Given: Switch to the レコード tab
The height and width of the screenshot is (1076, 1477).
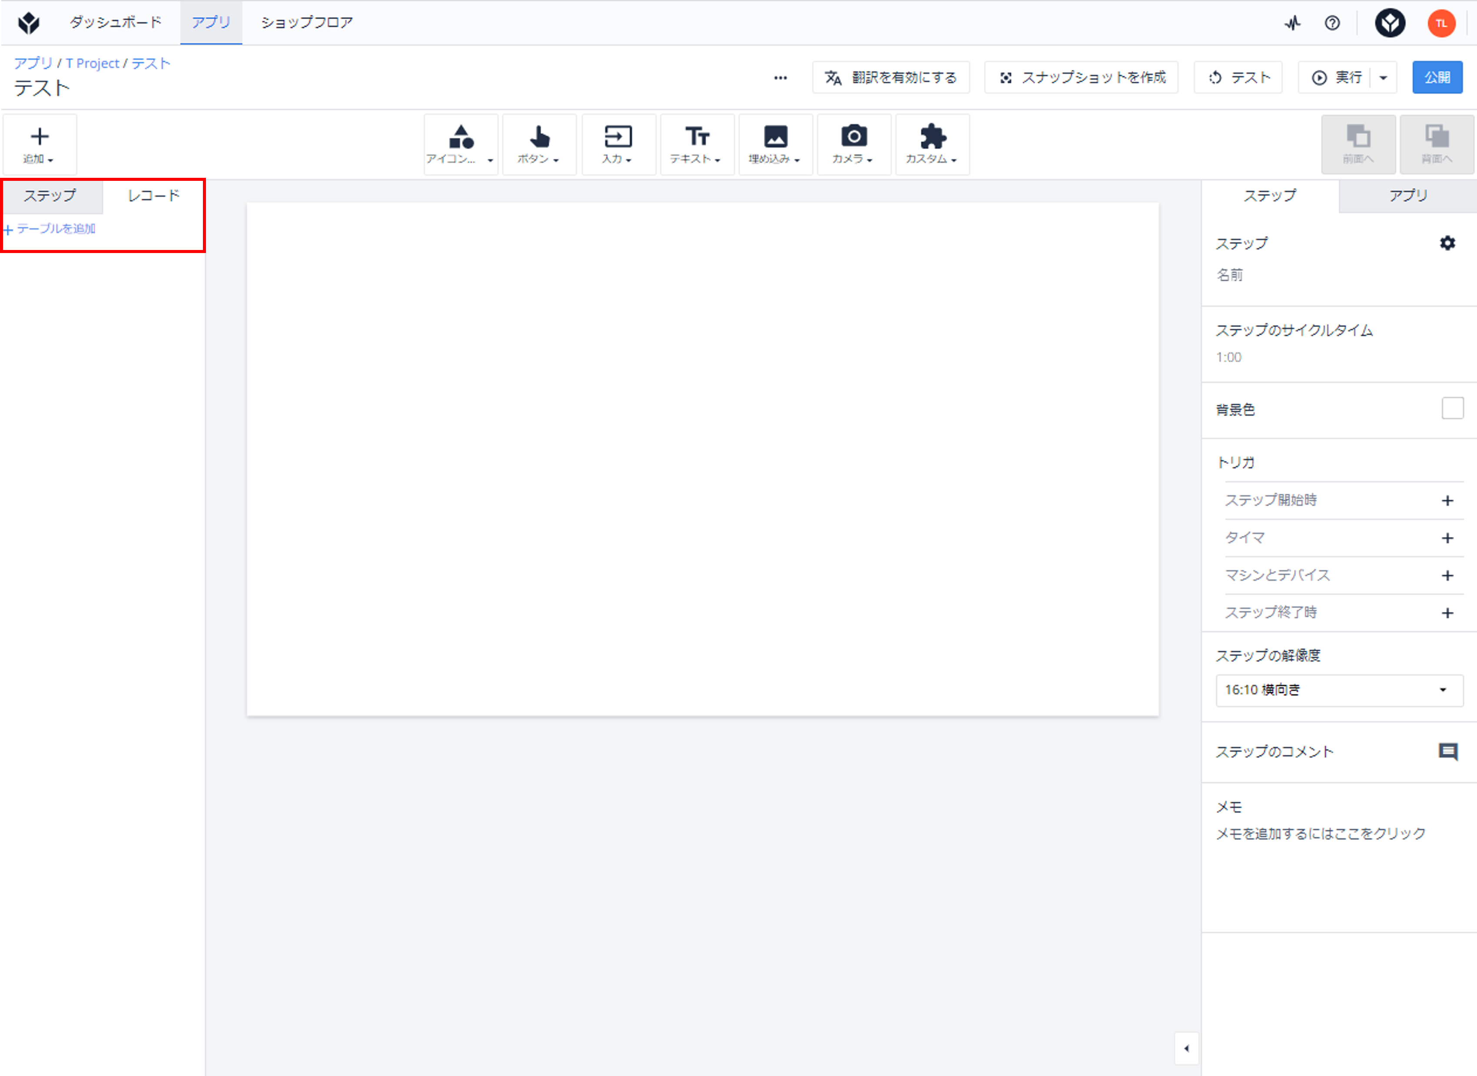Looking at the screenshot, I should (154, 196).
